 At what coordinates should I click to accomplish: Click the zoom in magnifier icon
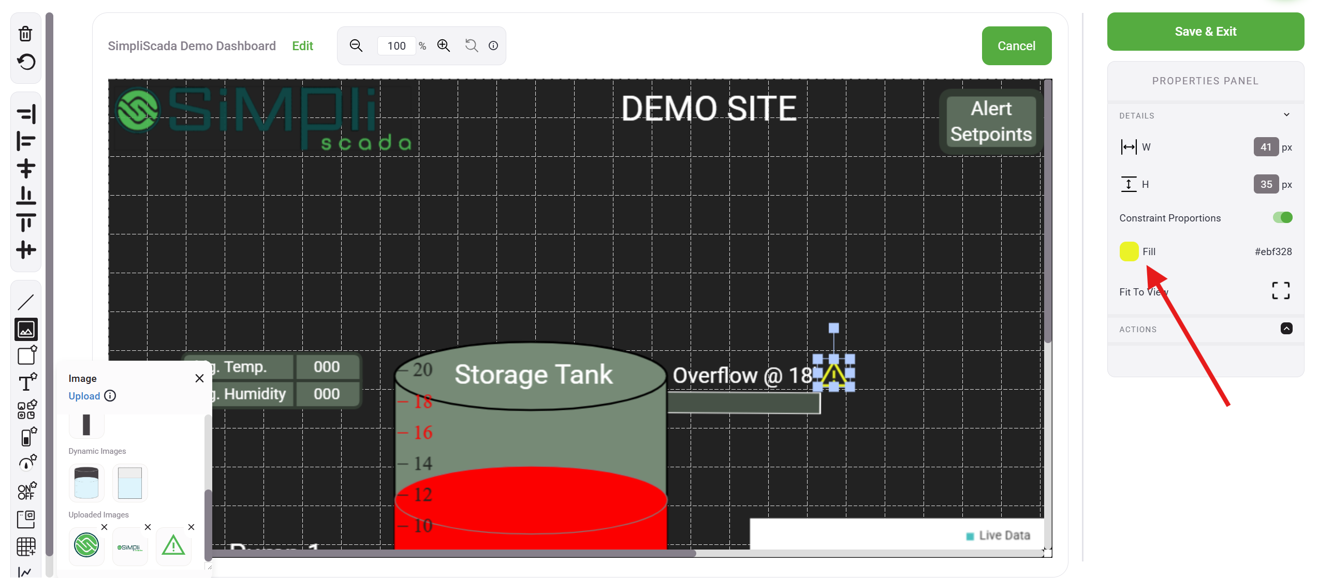[444, 46]
